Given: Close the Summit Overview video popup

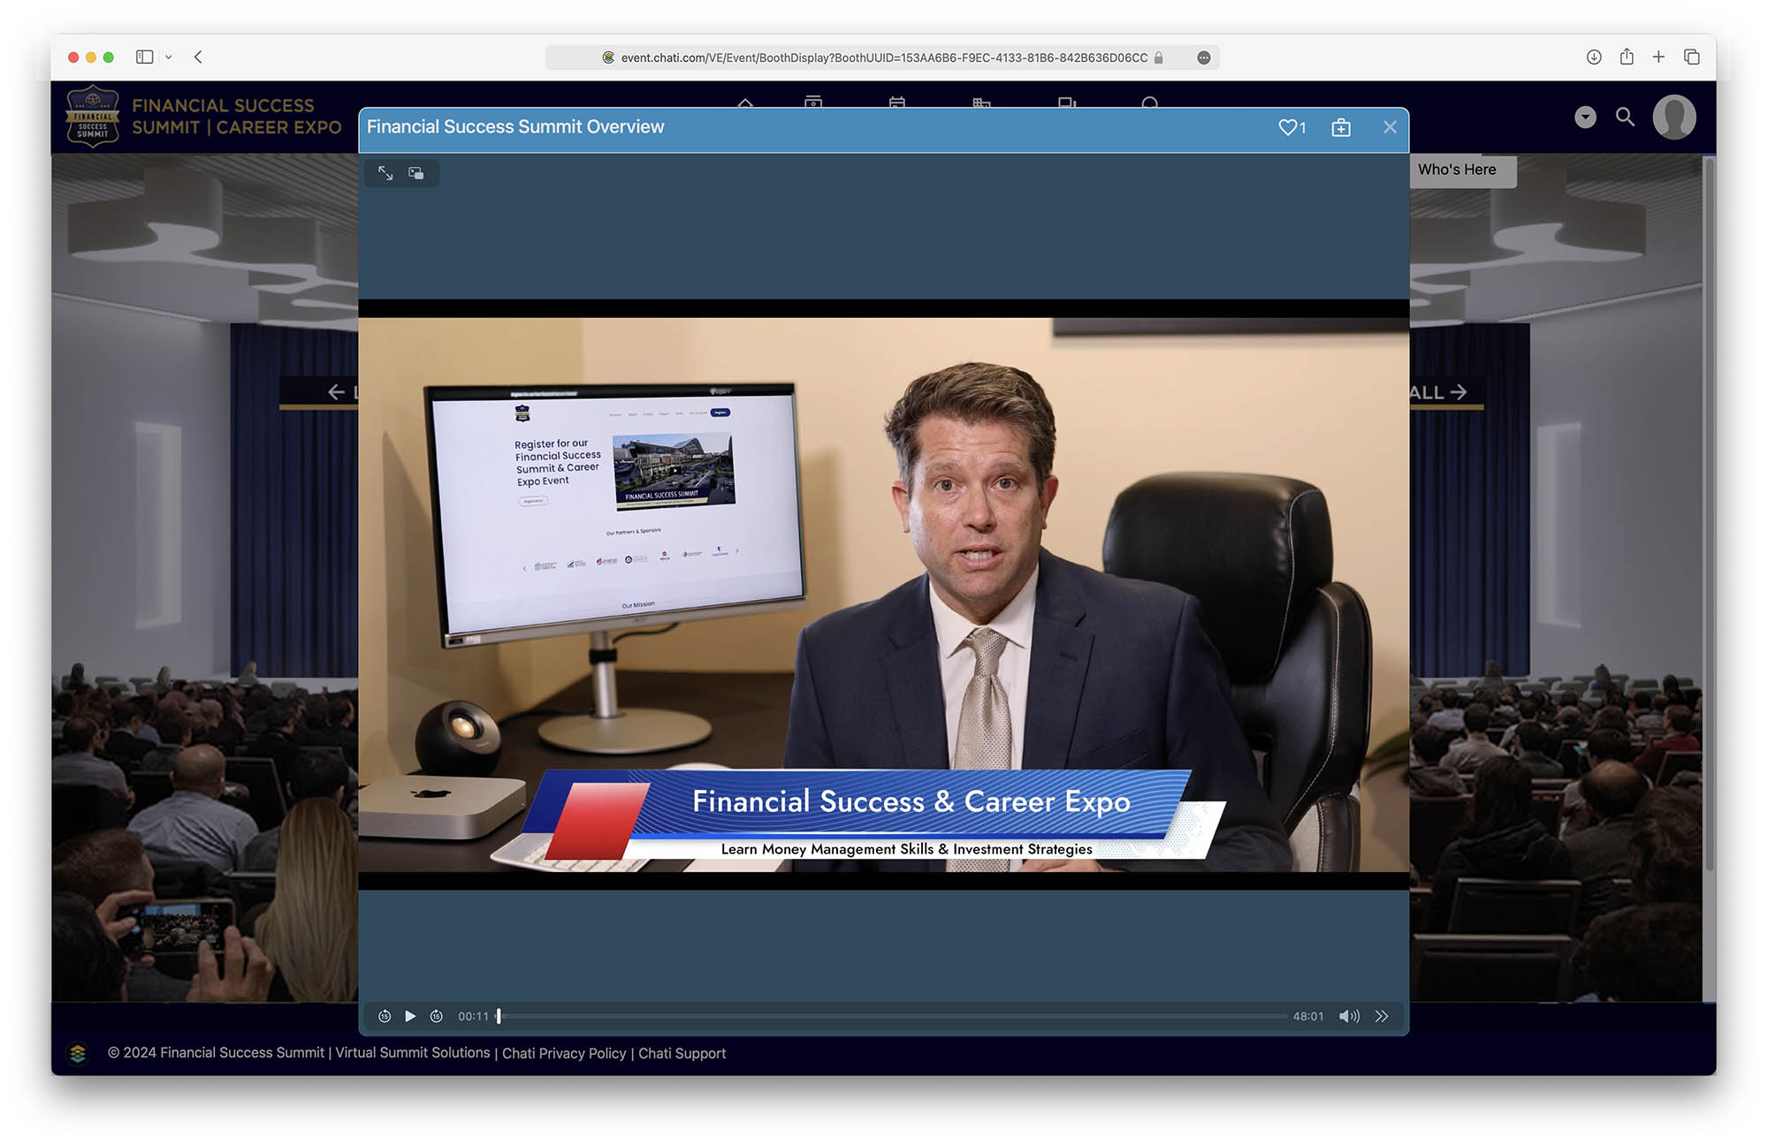Looking at the screenshot, I should pos(1390,127).
